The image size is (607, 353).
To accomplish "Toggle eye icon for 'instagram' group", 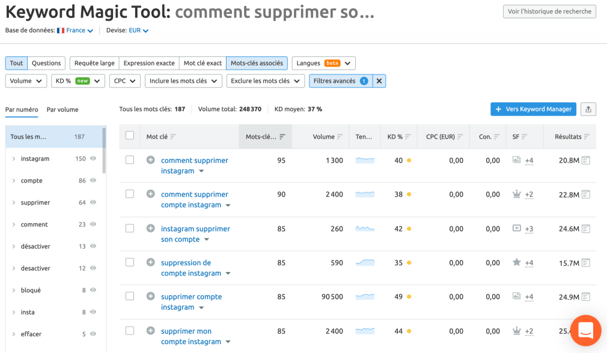I will pyautogui.click(x=93, y=158).
